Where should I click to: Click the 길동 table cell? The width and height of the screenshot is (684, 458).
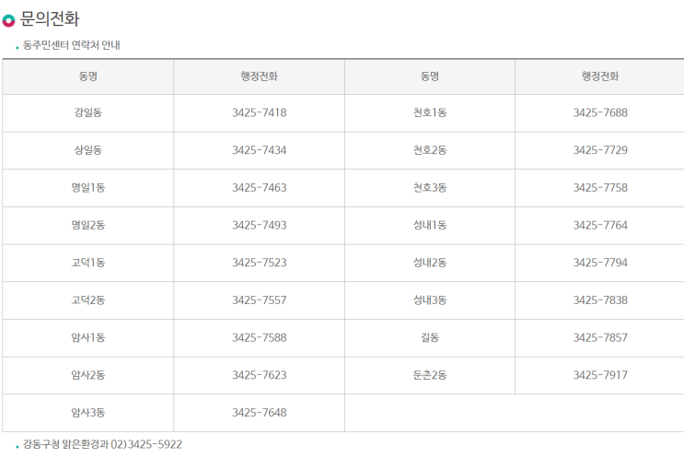(x=430, y=338)
